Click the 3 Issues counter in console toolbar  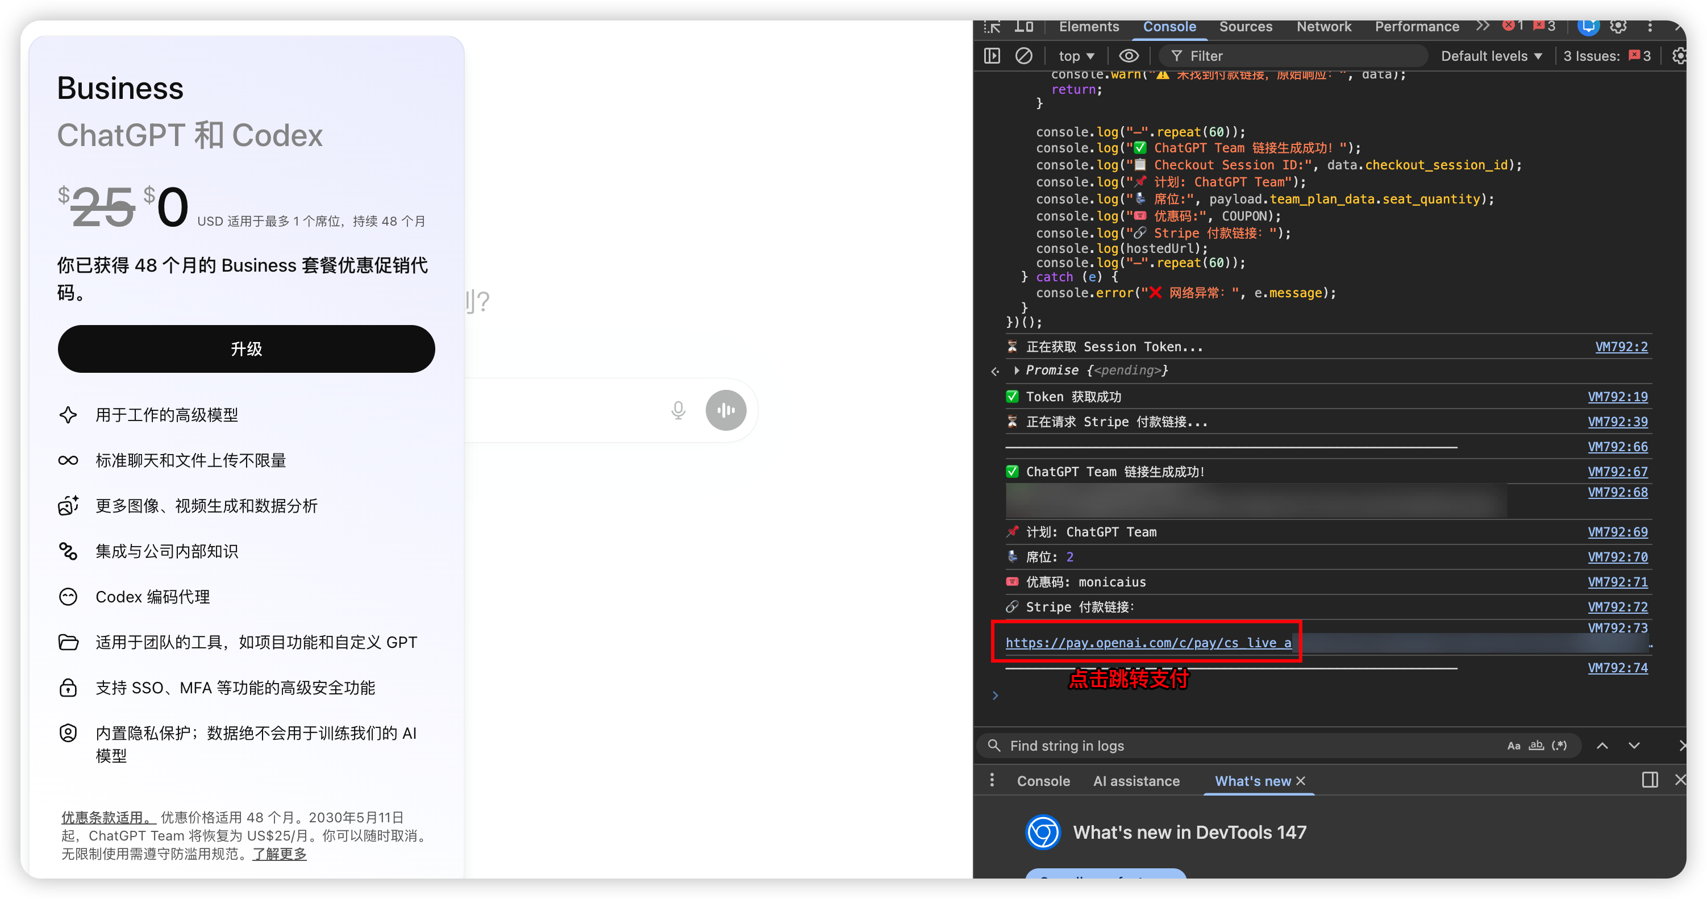pos(1608,56)
